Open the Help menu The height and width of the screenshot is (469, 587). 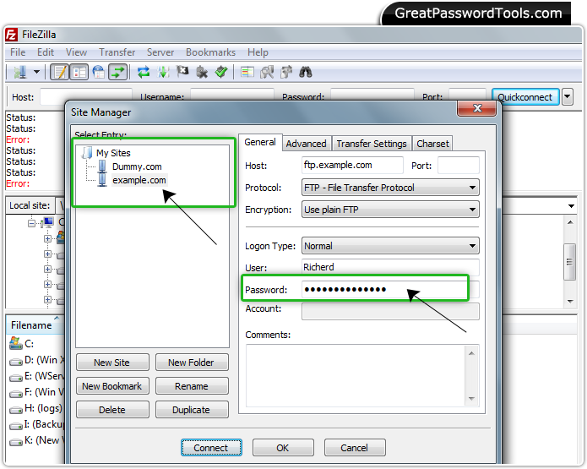[258, 52]
